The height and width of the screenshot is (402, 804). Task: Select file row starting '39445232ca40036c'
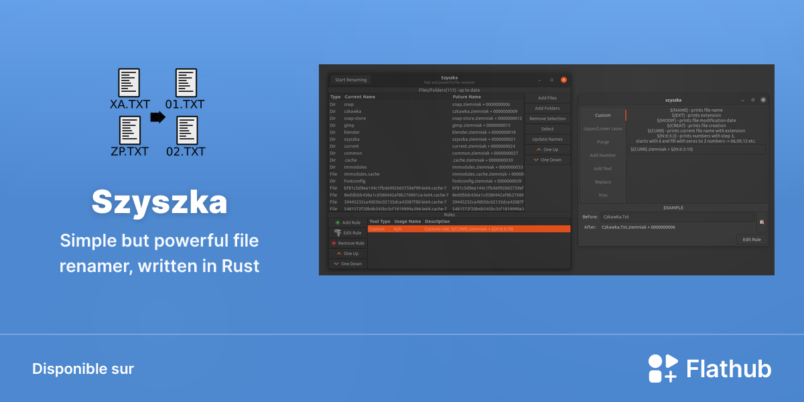point(426,202)
